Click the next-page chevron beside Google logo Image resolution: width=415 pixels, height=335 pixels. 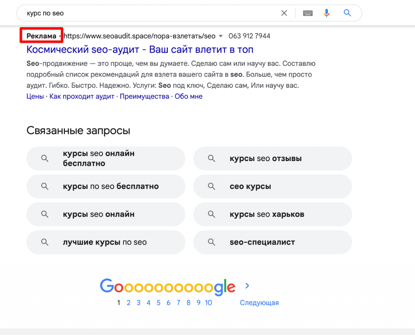coord(248,286)
